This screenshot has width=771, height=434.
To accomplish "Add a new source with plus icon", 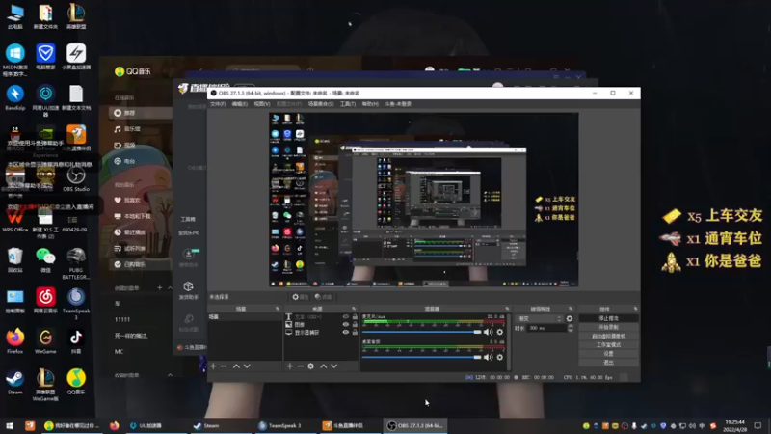I will coord(290,366).
